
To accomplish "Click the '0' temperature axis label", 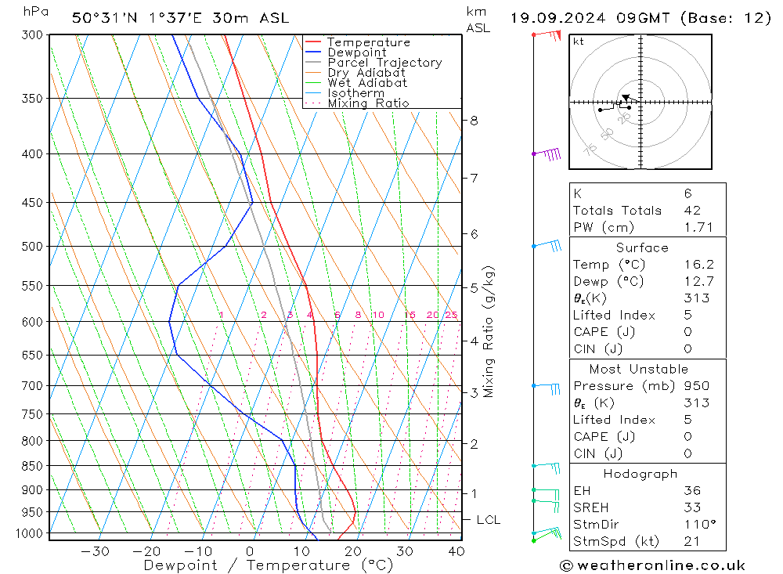I will (x=250, y=551).
